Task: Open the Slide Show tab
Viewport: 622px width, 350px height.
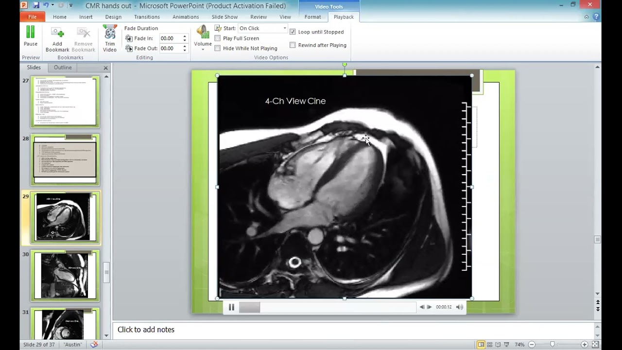Action: (225, 17)
